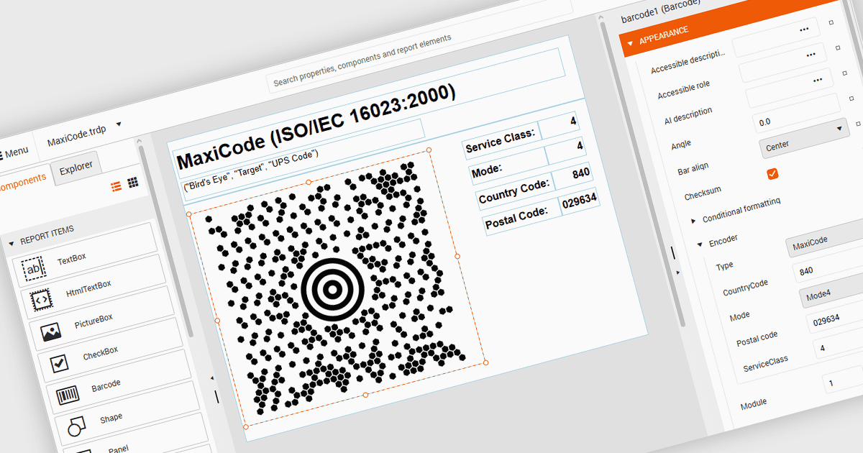Click ellipsis button nearest Accessible description label

coord(804,29)
